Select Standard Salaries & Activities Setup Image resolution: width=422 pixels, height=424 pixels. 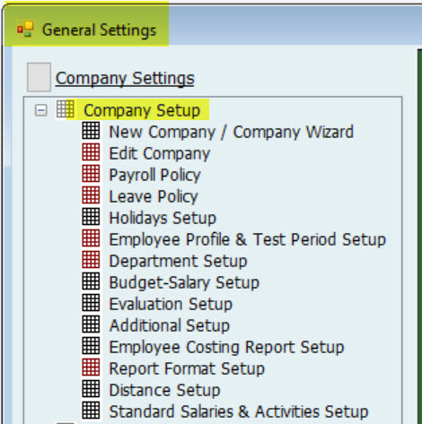coord(239,411)
